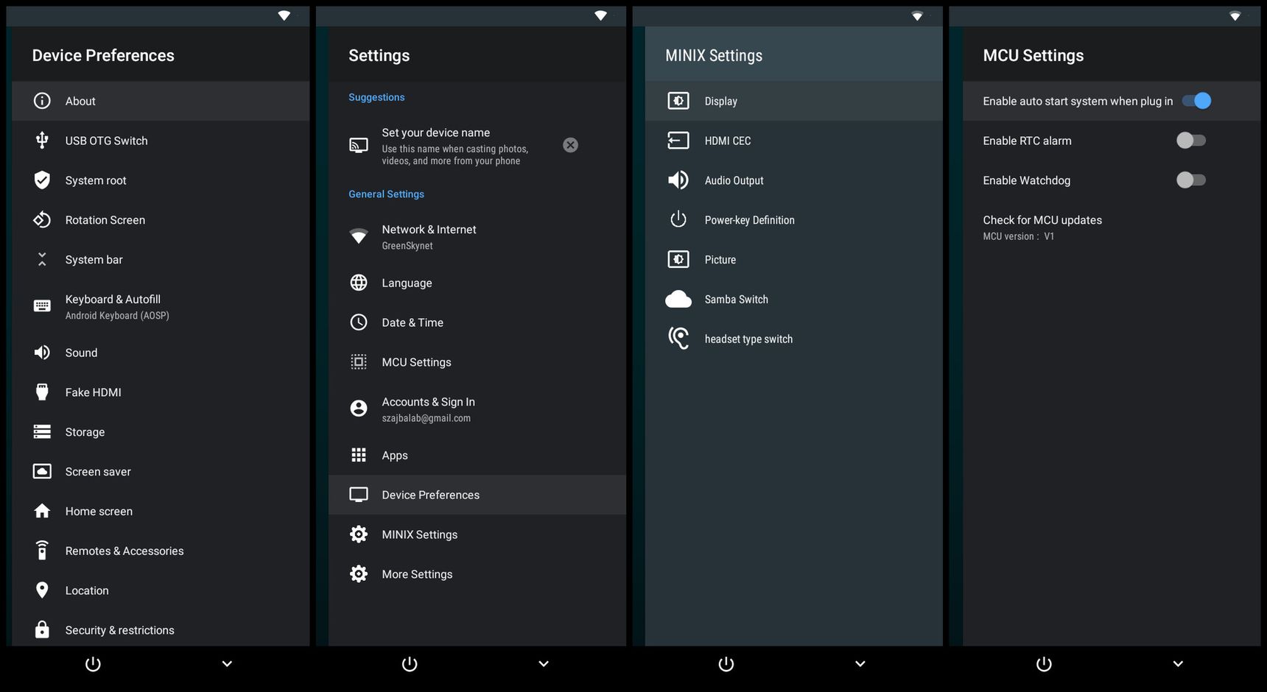
Task: Click the Power-key Definition power icon
Action: [x=678, y=219]
